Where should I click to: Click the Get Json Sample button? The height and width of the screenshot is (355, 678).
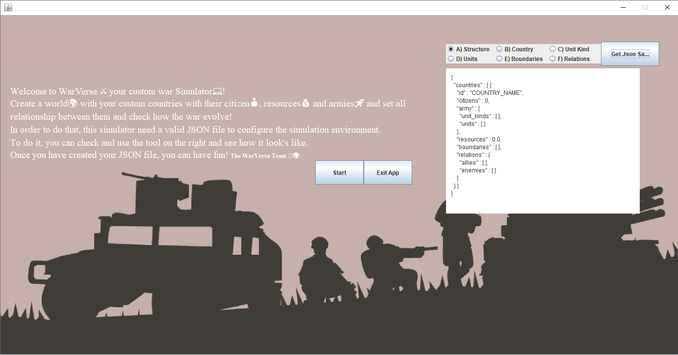630,53
